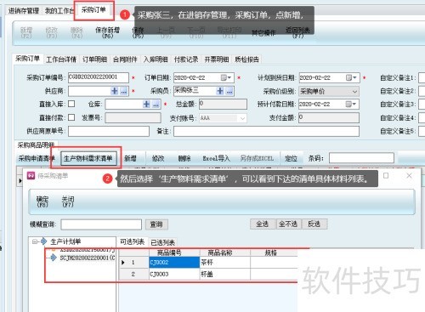Select the 采购订单 top tab
The image size is (425, 312).
93,10
